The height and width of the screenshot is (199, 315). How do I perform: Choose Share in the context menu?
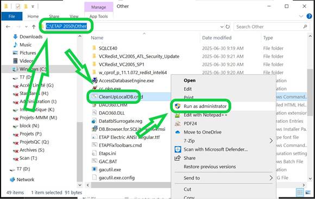pyautogui.click(x=190, y=158)
